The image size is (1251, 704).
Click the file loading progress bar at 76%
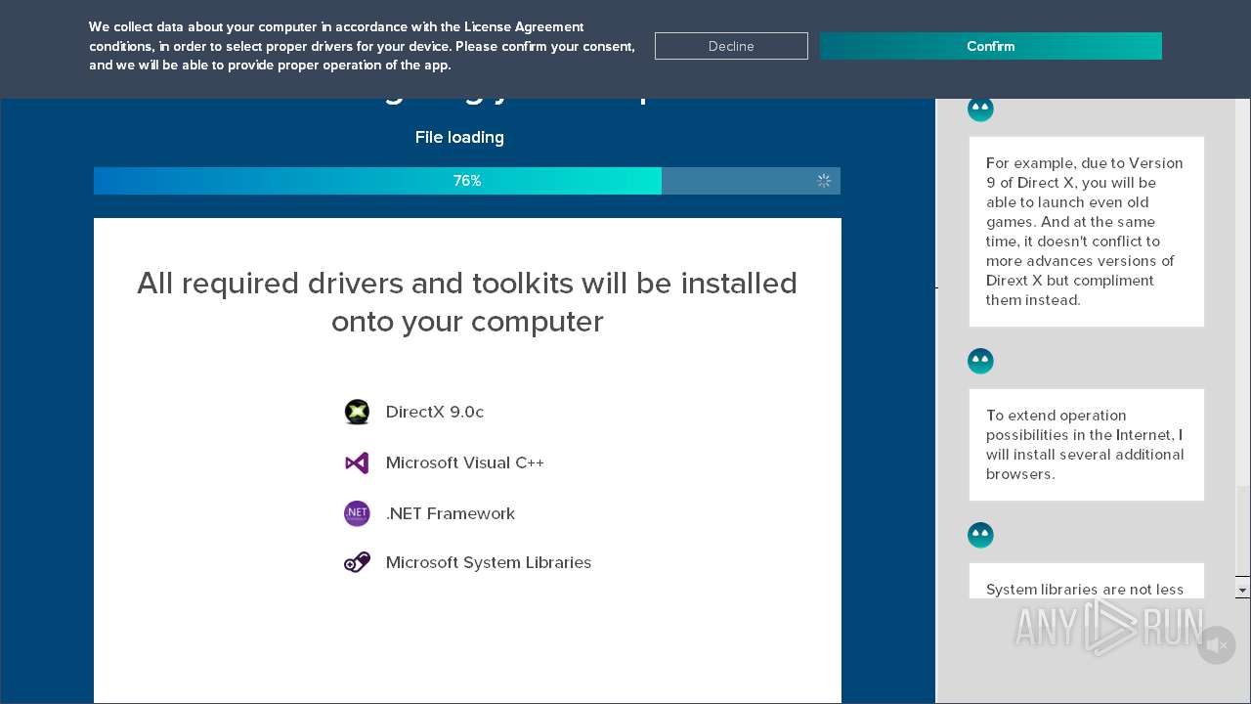coord(467,181)
